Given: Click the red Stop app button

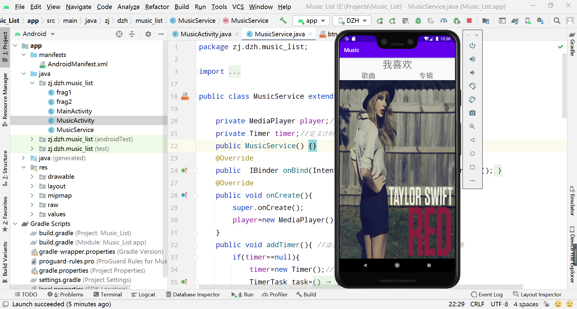Looking at the screenshot, I should [x=469, y=21].
